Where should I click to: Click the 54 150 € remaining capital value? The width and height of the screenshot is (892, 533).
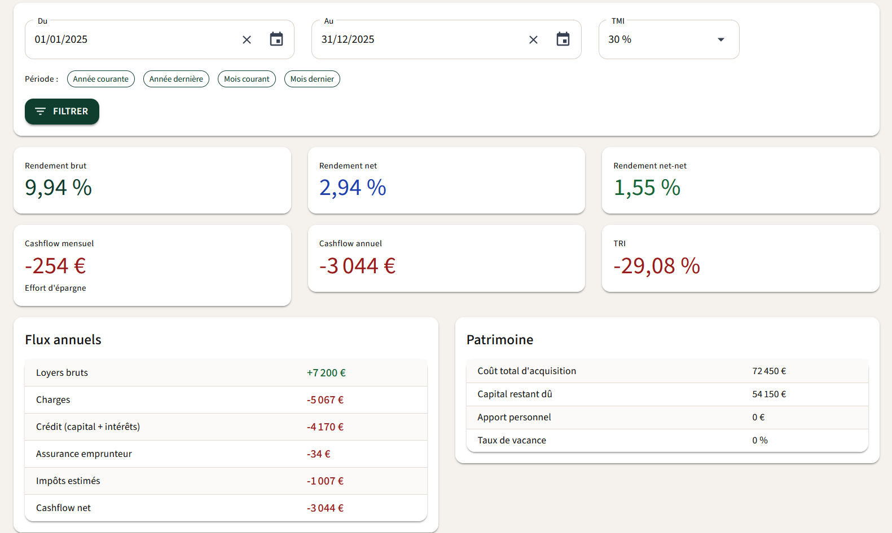click(x=769, y=394)
